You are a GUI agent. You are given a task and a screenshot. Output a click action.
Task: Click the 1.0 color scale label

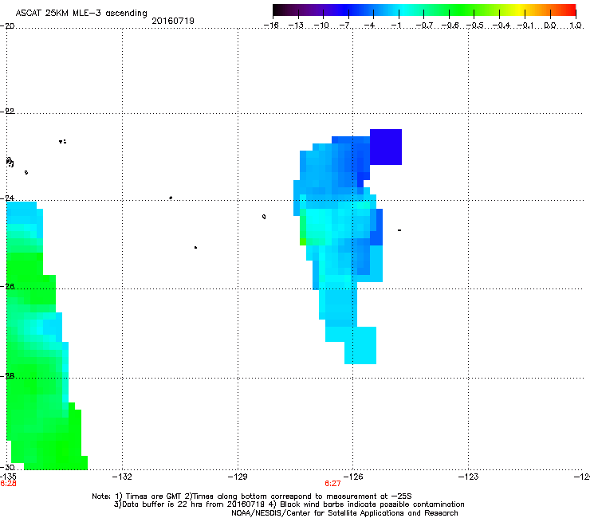[576, 26]
